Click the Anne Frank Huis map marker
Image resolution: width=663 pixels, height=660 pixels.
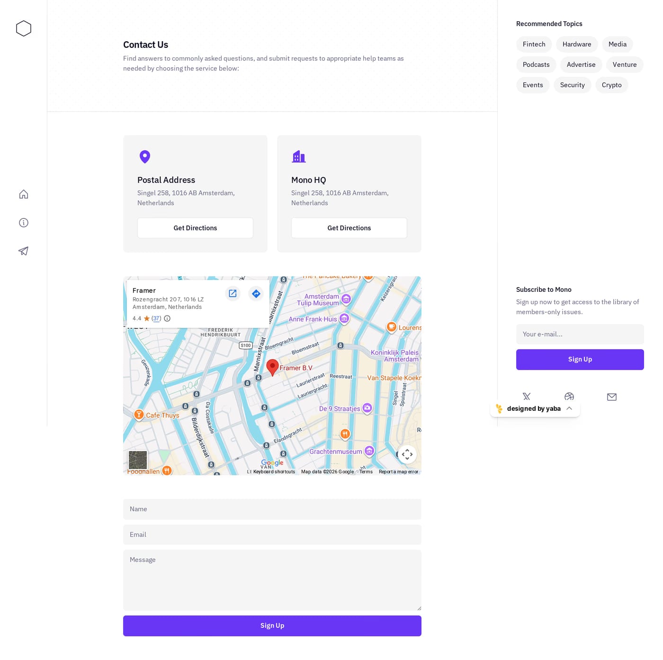point(344,319)
